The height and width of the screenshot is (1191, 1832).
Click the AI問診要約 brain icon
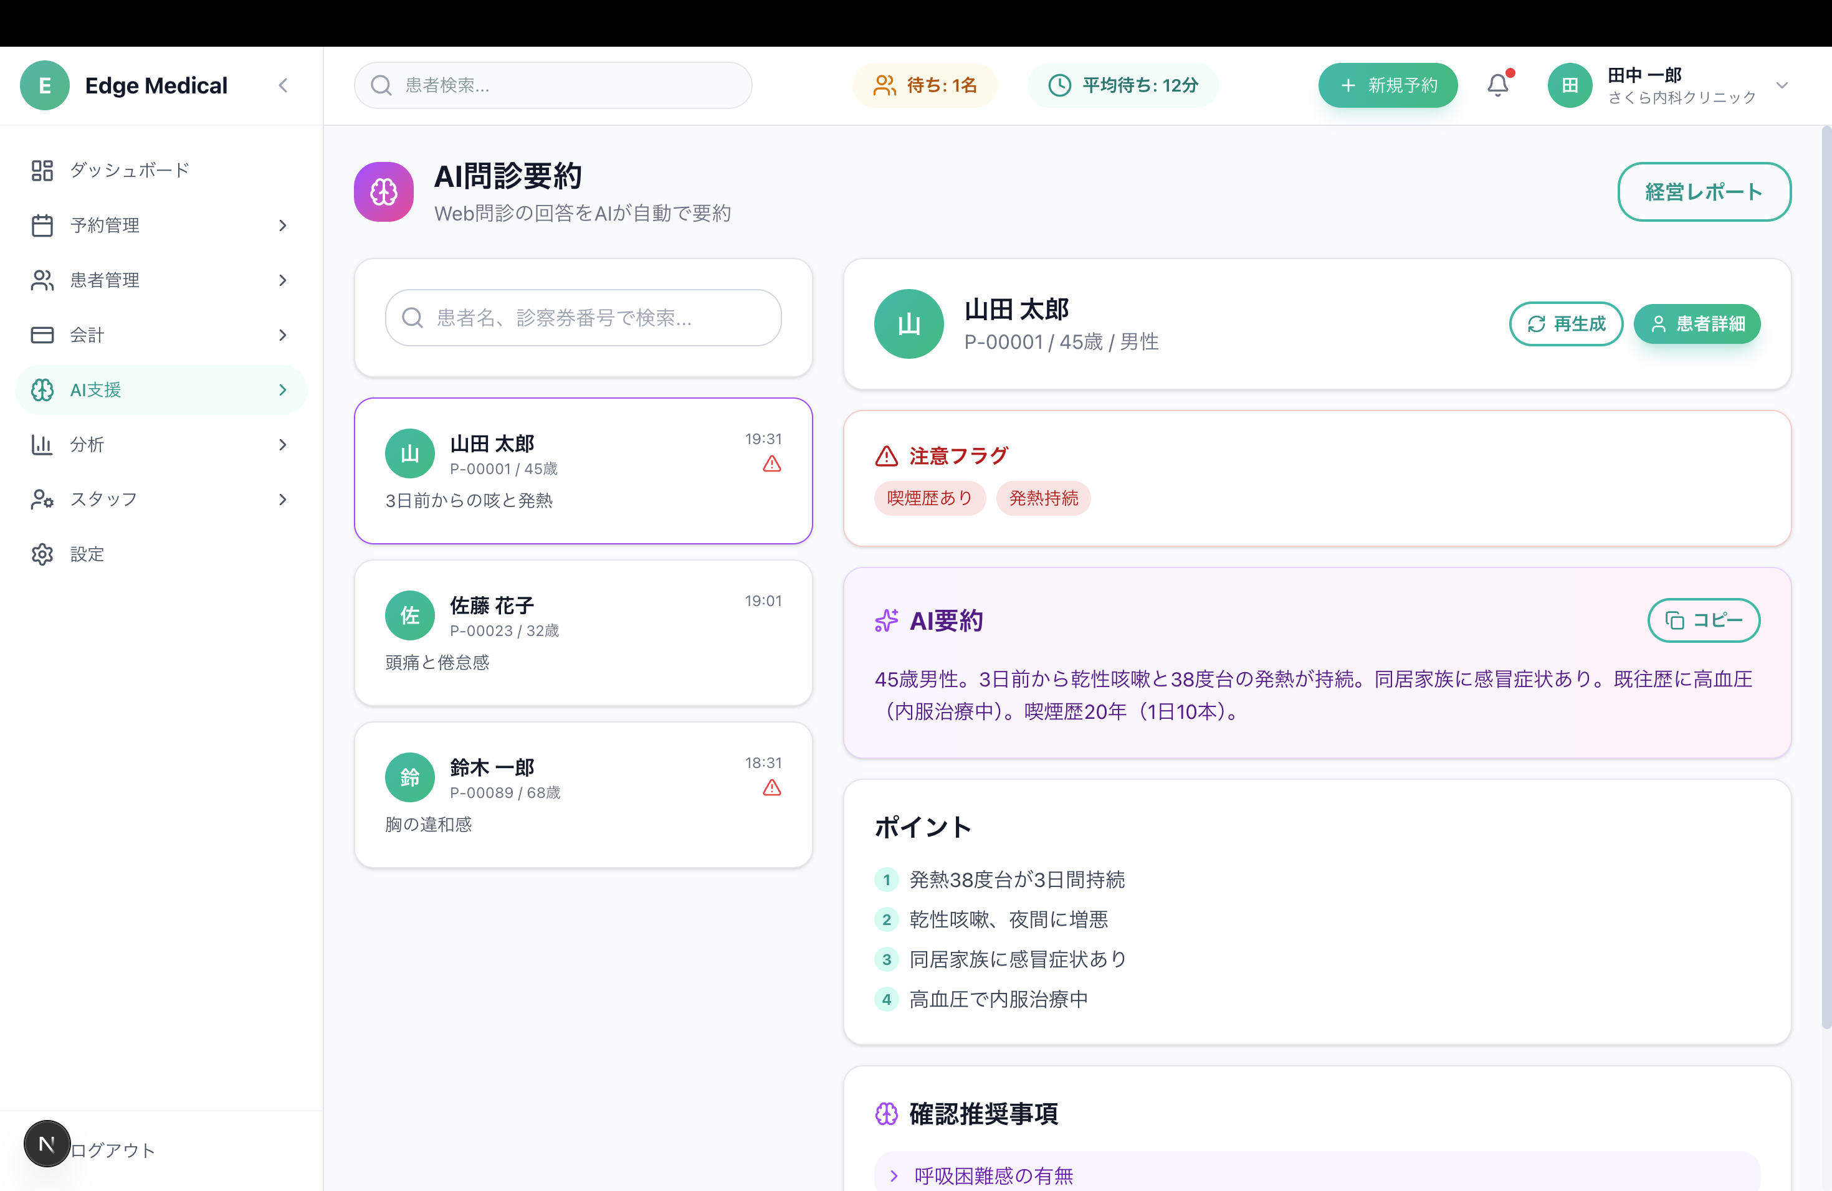[383, 192]
